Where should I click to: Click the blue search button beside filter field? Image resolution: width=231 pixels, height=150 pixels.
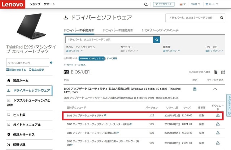157,40
